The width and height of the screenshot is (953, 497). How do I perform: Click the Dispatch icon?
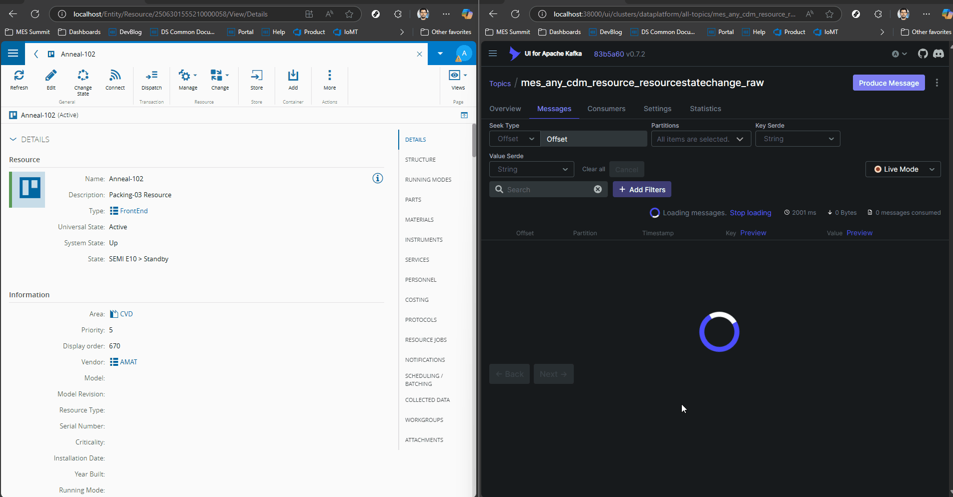point(152,76)
